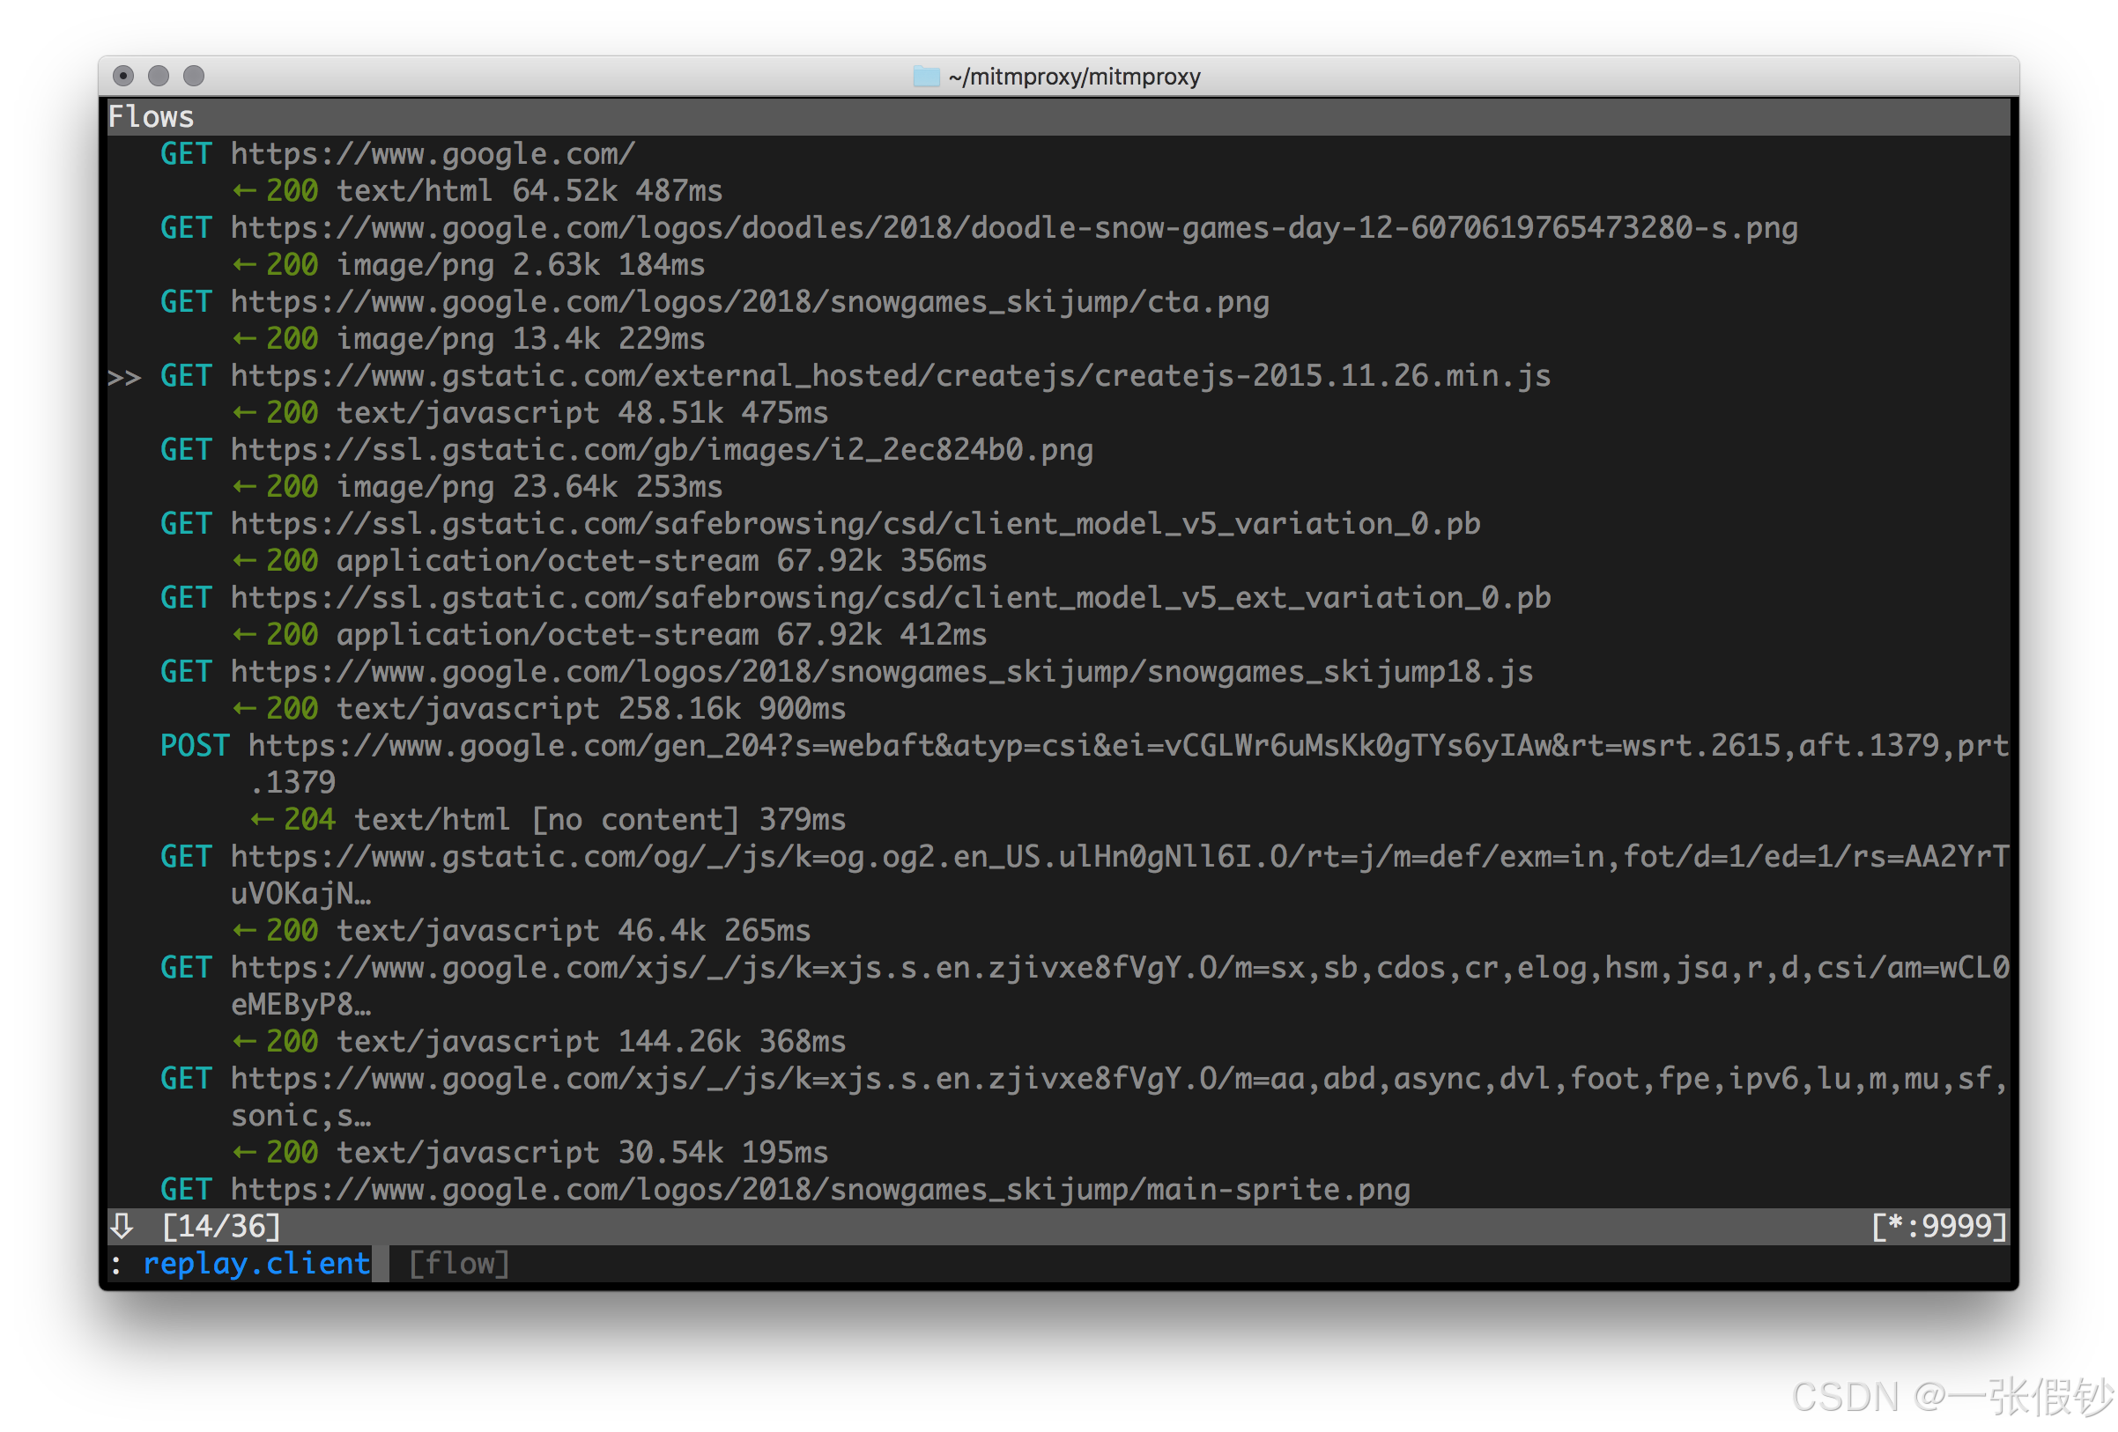Click the red close window button
The image size is (2118, 1432).
[x=123, y=76]
